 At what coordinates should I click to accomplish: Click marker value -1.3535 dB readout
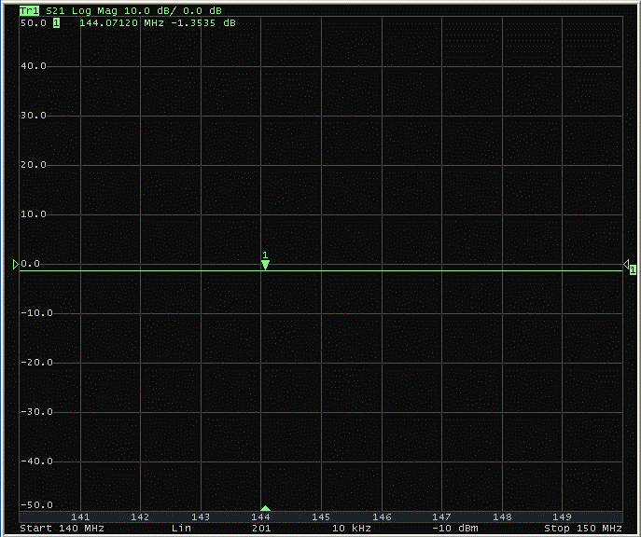pos(203,23)
